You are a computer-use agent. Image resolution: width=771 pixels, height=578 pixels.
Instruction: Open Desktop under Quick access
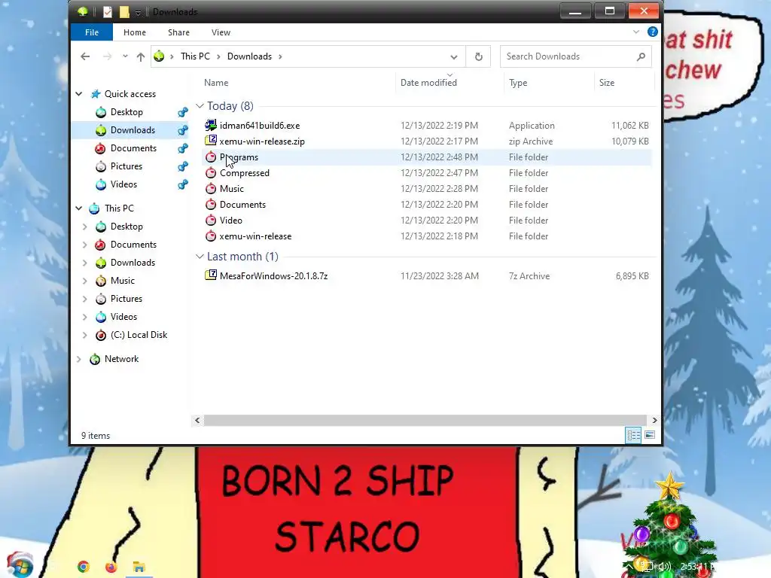coord(126,112)
